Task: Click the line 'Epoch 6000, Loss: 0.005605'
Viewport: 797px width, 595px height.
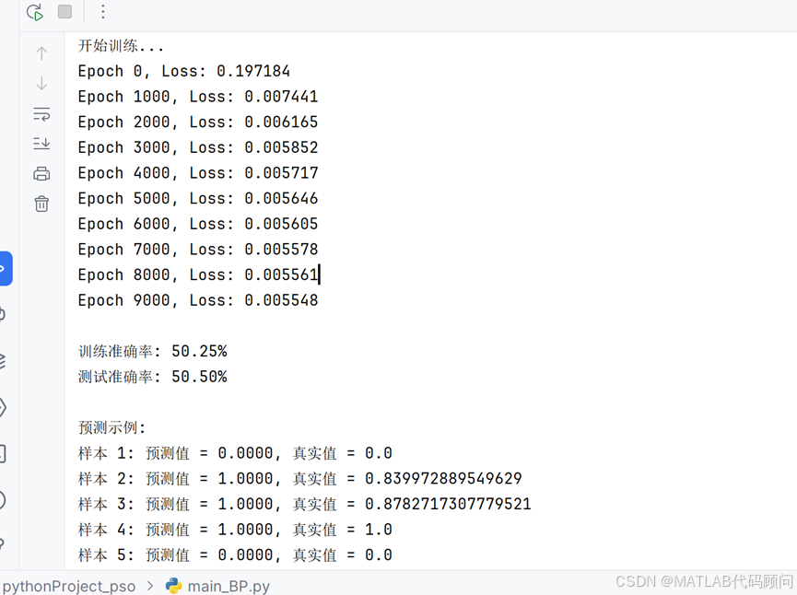Action: point(198,224)
